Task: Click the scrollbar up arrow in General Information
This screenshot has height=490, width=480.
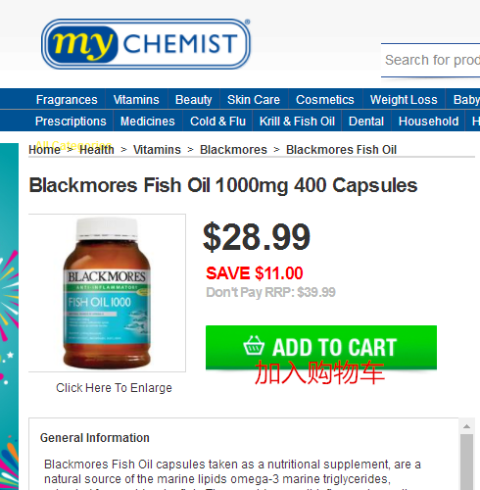Action: pyautogui.click(x=466, y=426)
